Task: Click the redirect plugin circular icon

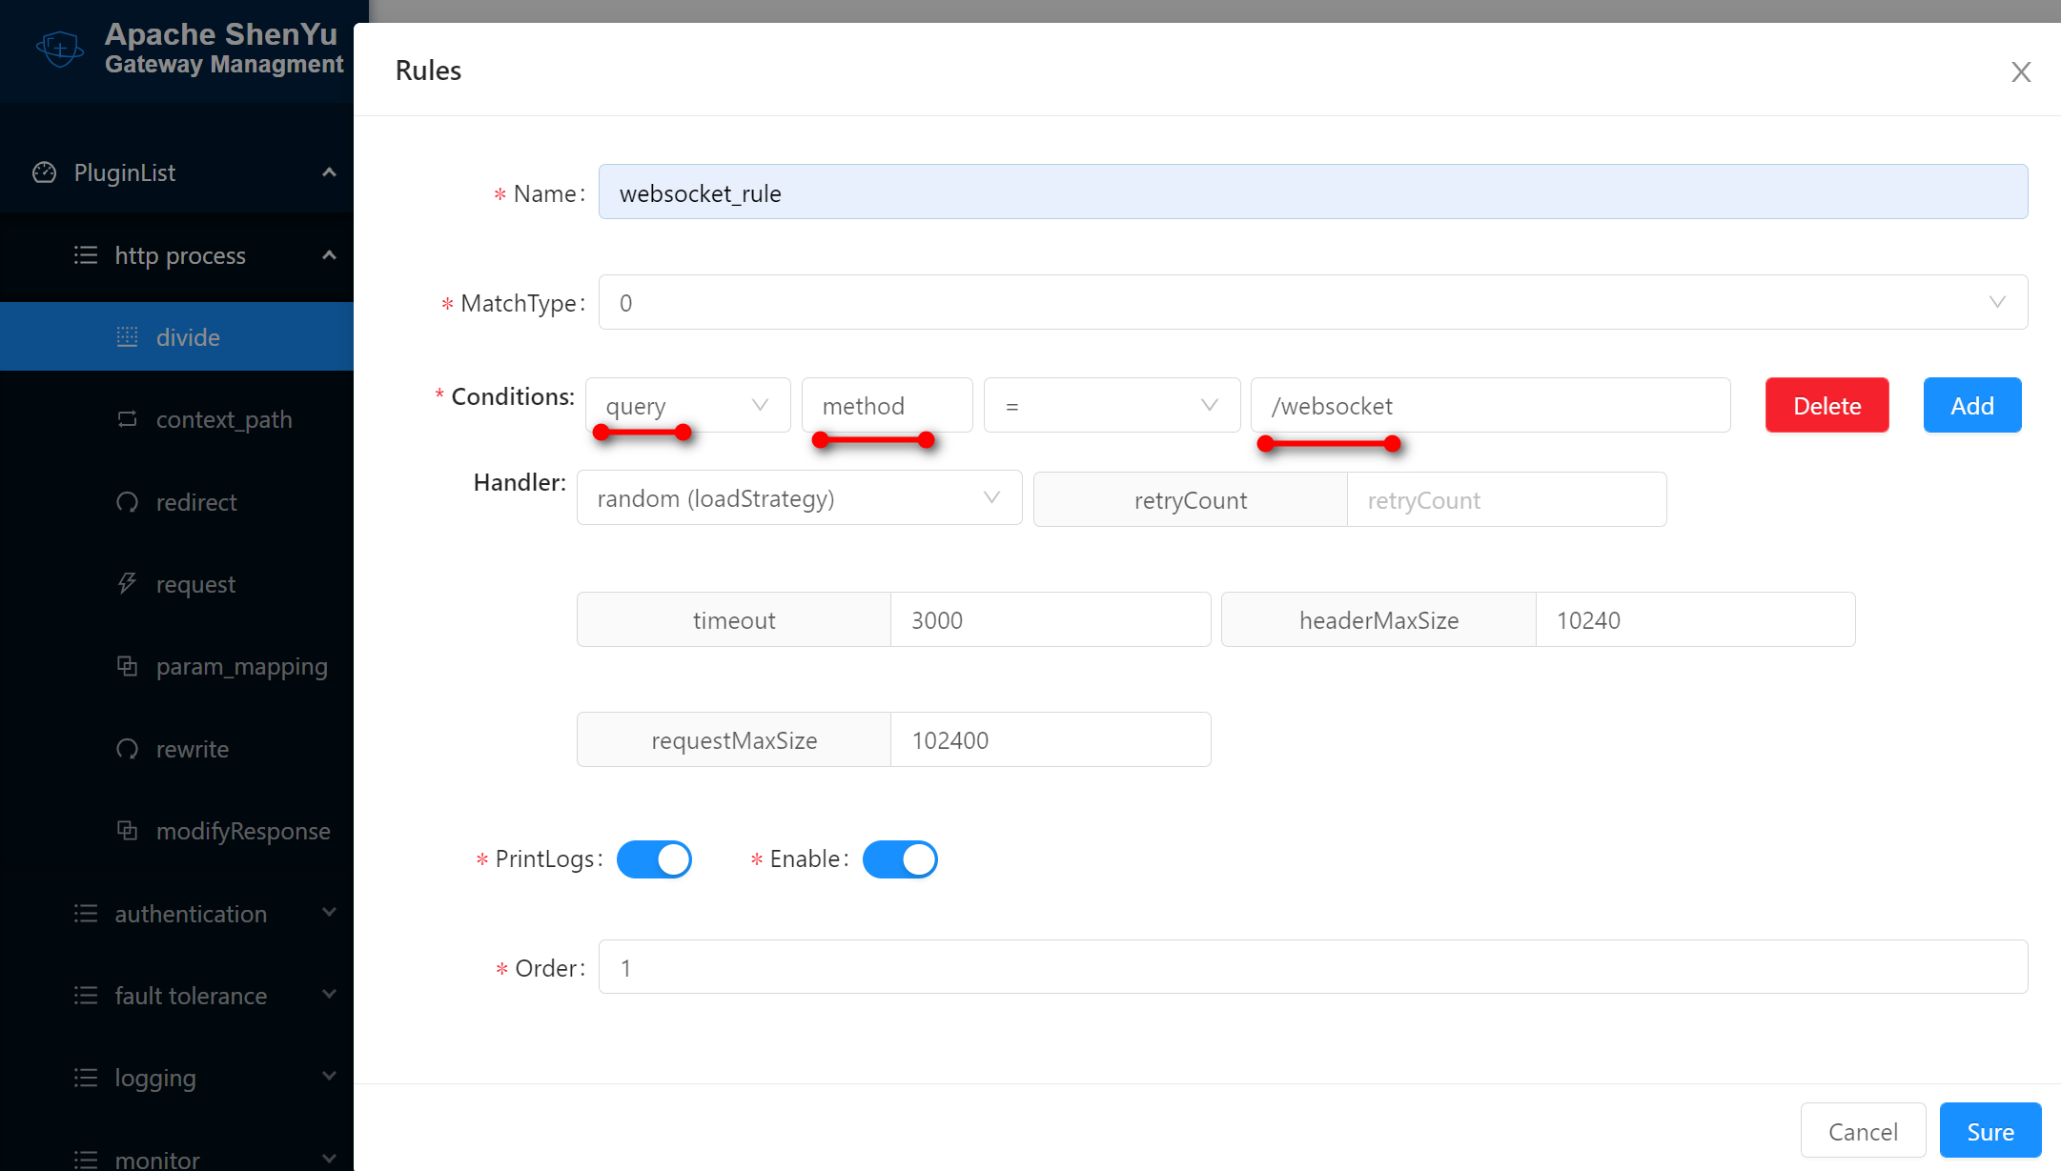Action: [127, 502]
